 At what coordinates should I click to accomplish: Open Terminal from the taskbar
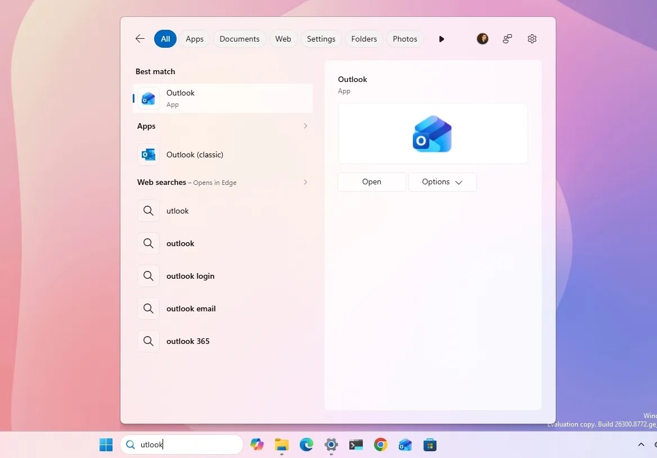[355, 445]
